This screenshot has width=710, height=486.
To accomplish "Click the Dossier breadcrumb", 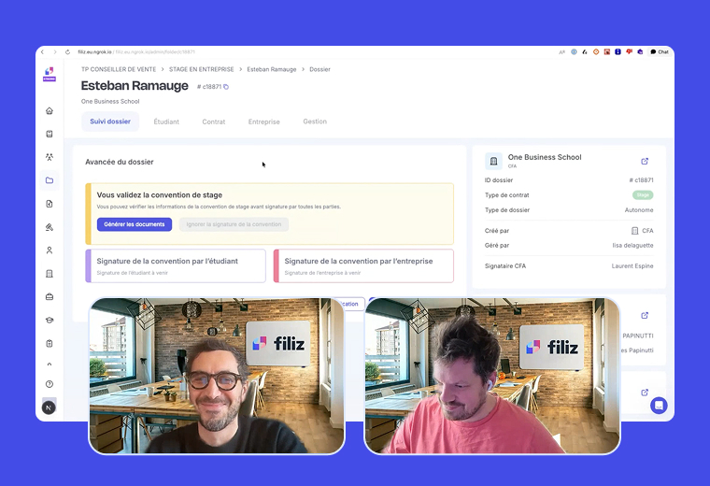I will coord(319,69).
